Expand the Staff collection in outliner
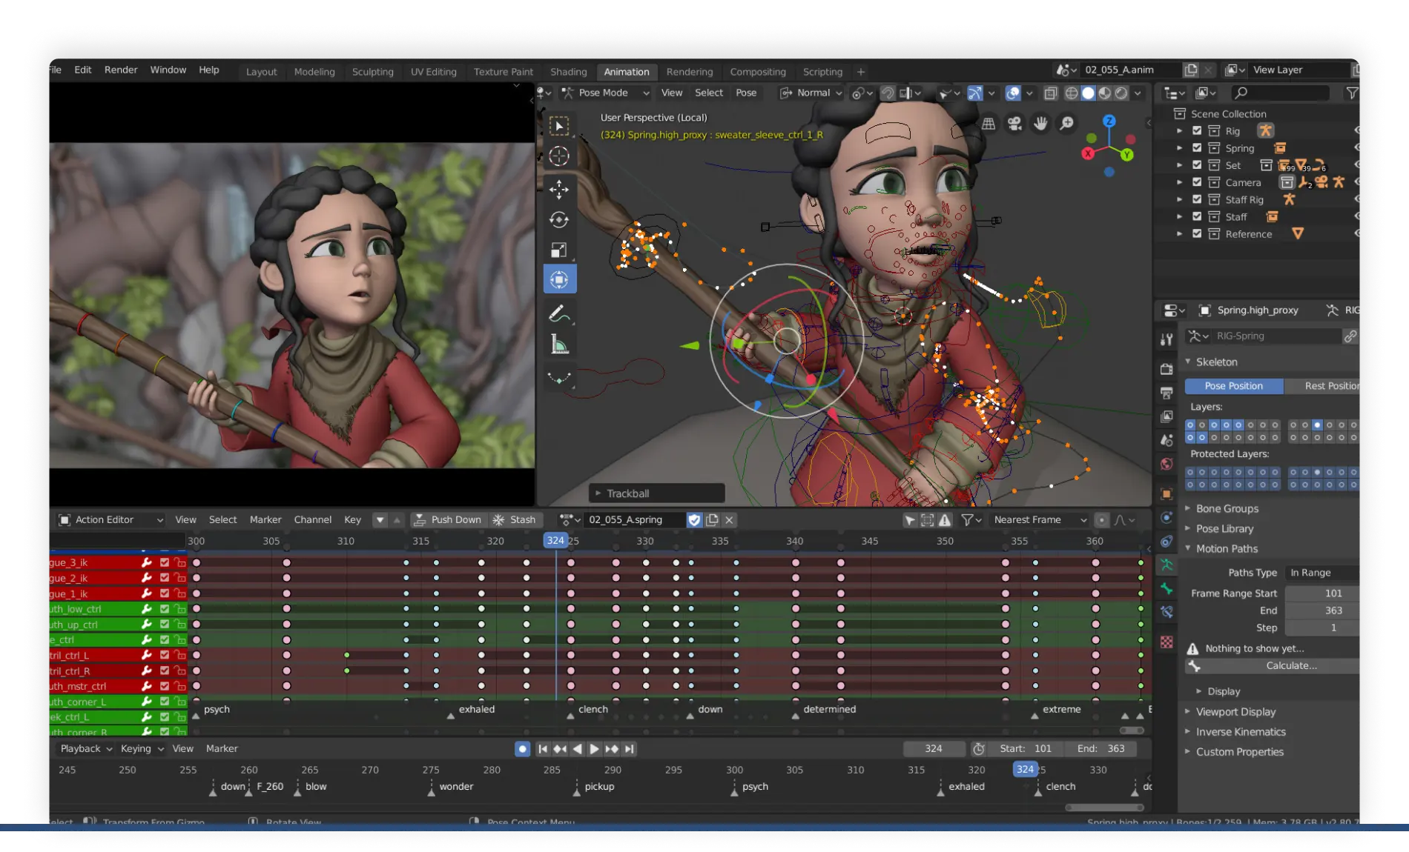The height and width of the screenshot is (852, 1409). pyautogui.click(x=1179, y=216)
